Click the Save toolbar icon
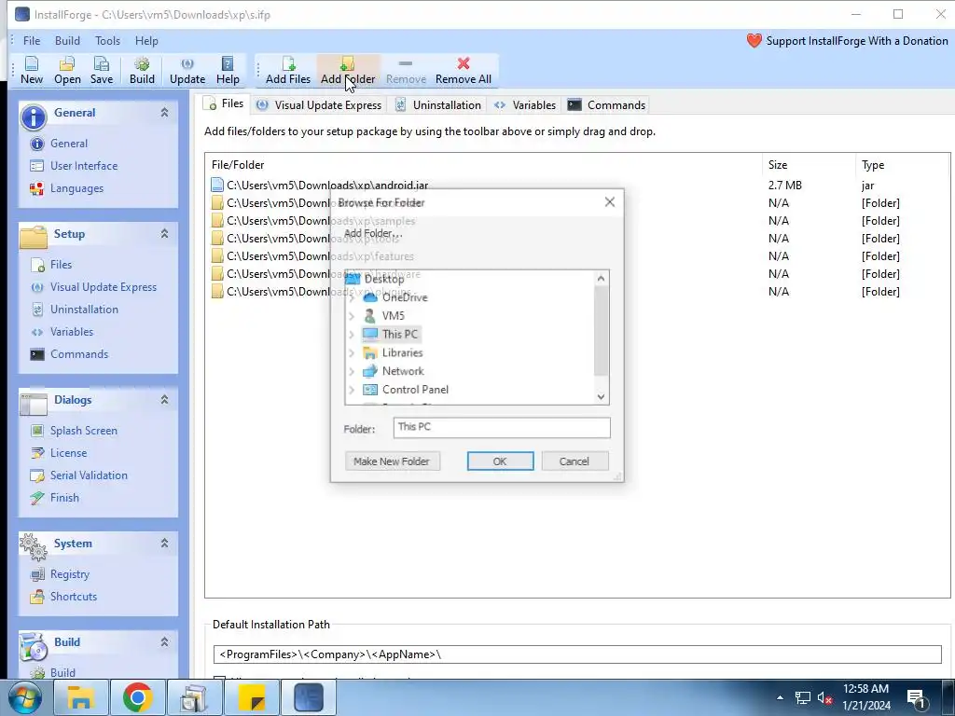 point(101,70)
